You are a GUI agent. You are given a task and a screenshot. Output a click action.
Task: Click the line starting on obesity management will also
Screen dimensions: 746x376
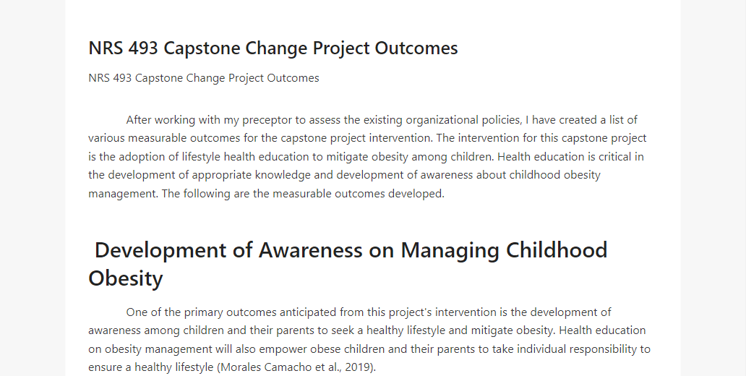[369, 349]
